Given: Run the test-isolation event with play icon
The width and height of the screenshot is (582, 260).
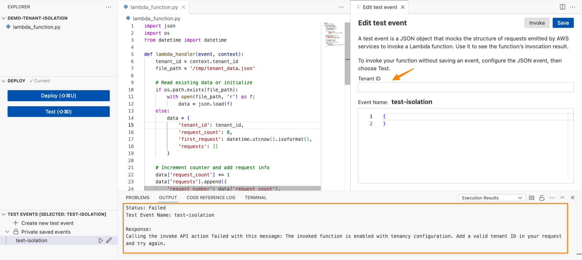Looking at the screenshot, I should 101,240.
